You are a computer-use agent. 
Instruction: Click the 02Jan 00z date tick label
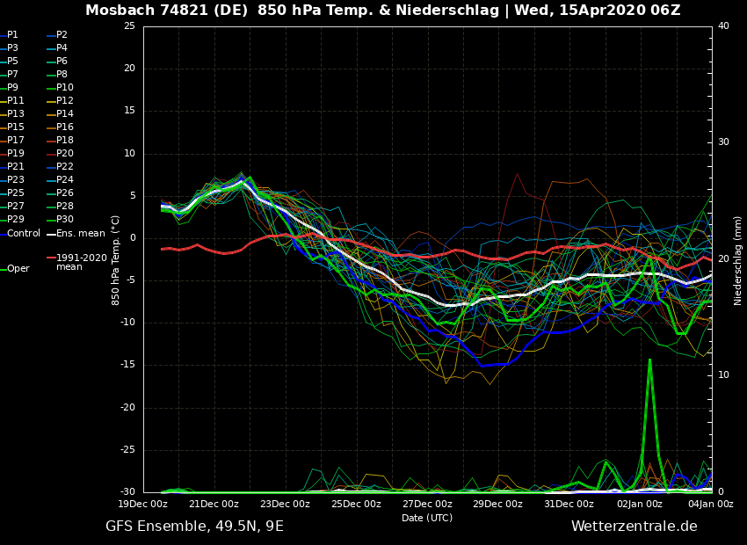(x=640, y=505)
